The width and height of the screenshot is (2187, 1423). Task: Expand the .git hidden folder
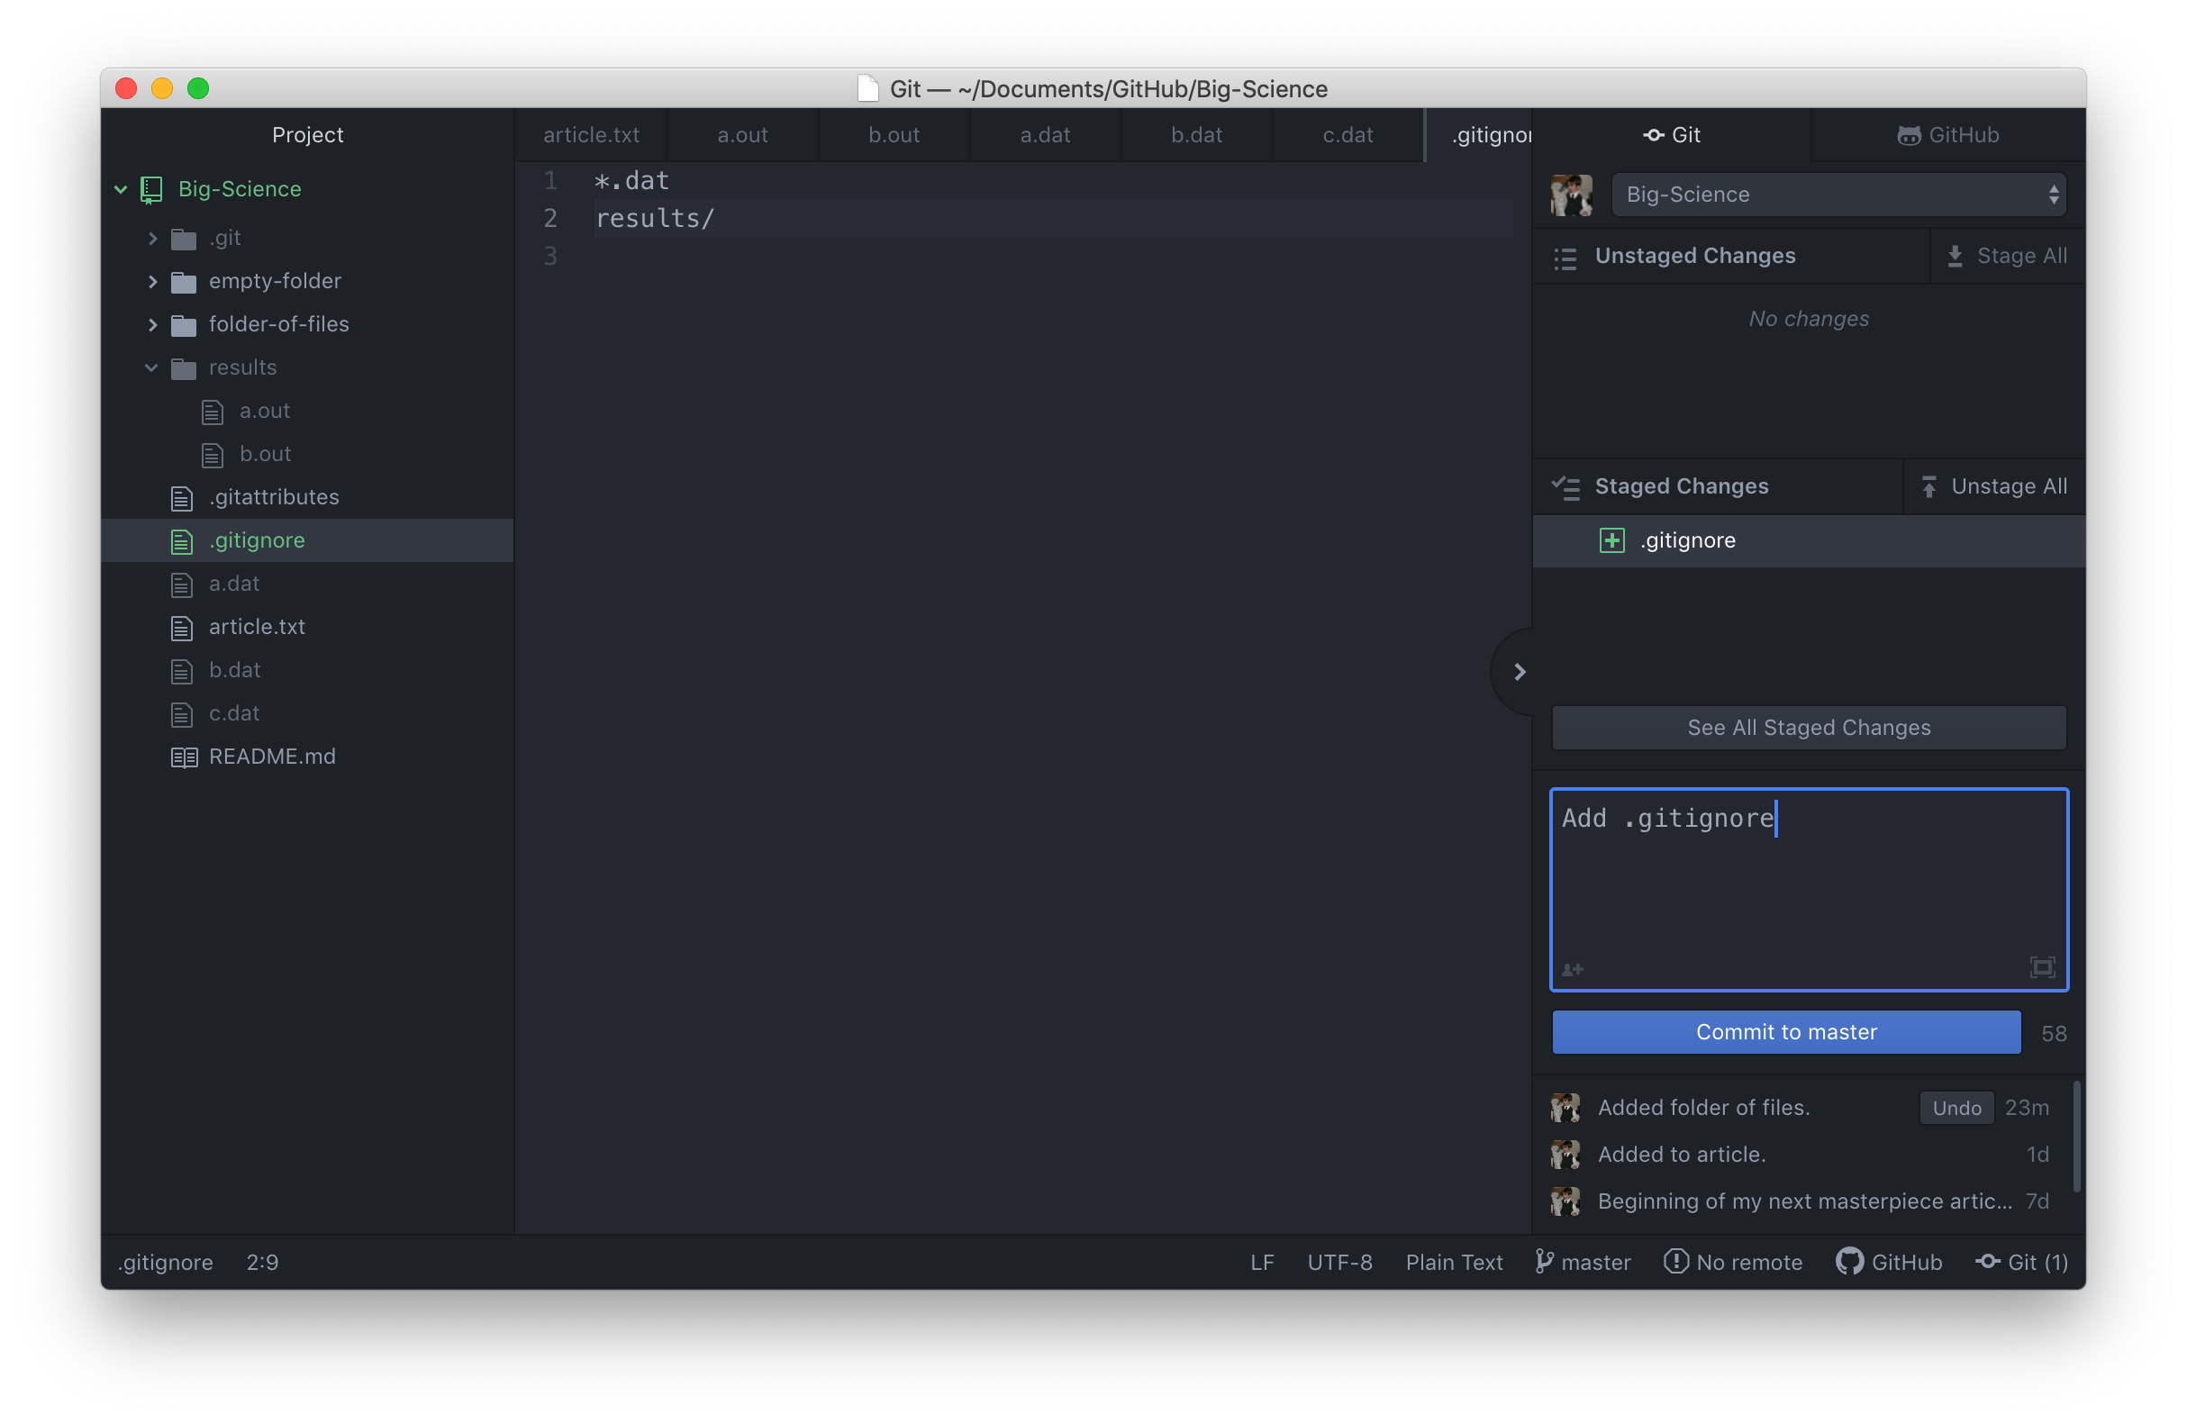coord(151,238)
